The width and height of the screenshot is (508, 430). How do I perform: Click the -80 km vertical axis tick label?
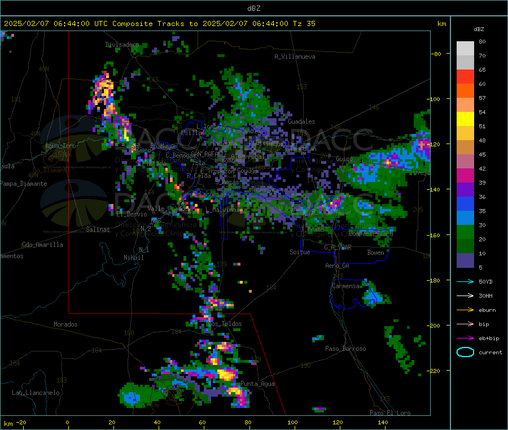tap(436, 54)
